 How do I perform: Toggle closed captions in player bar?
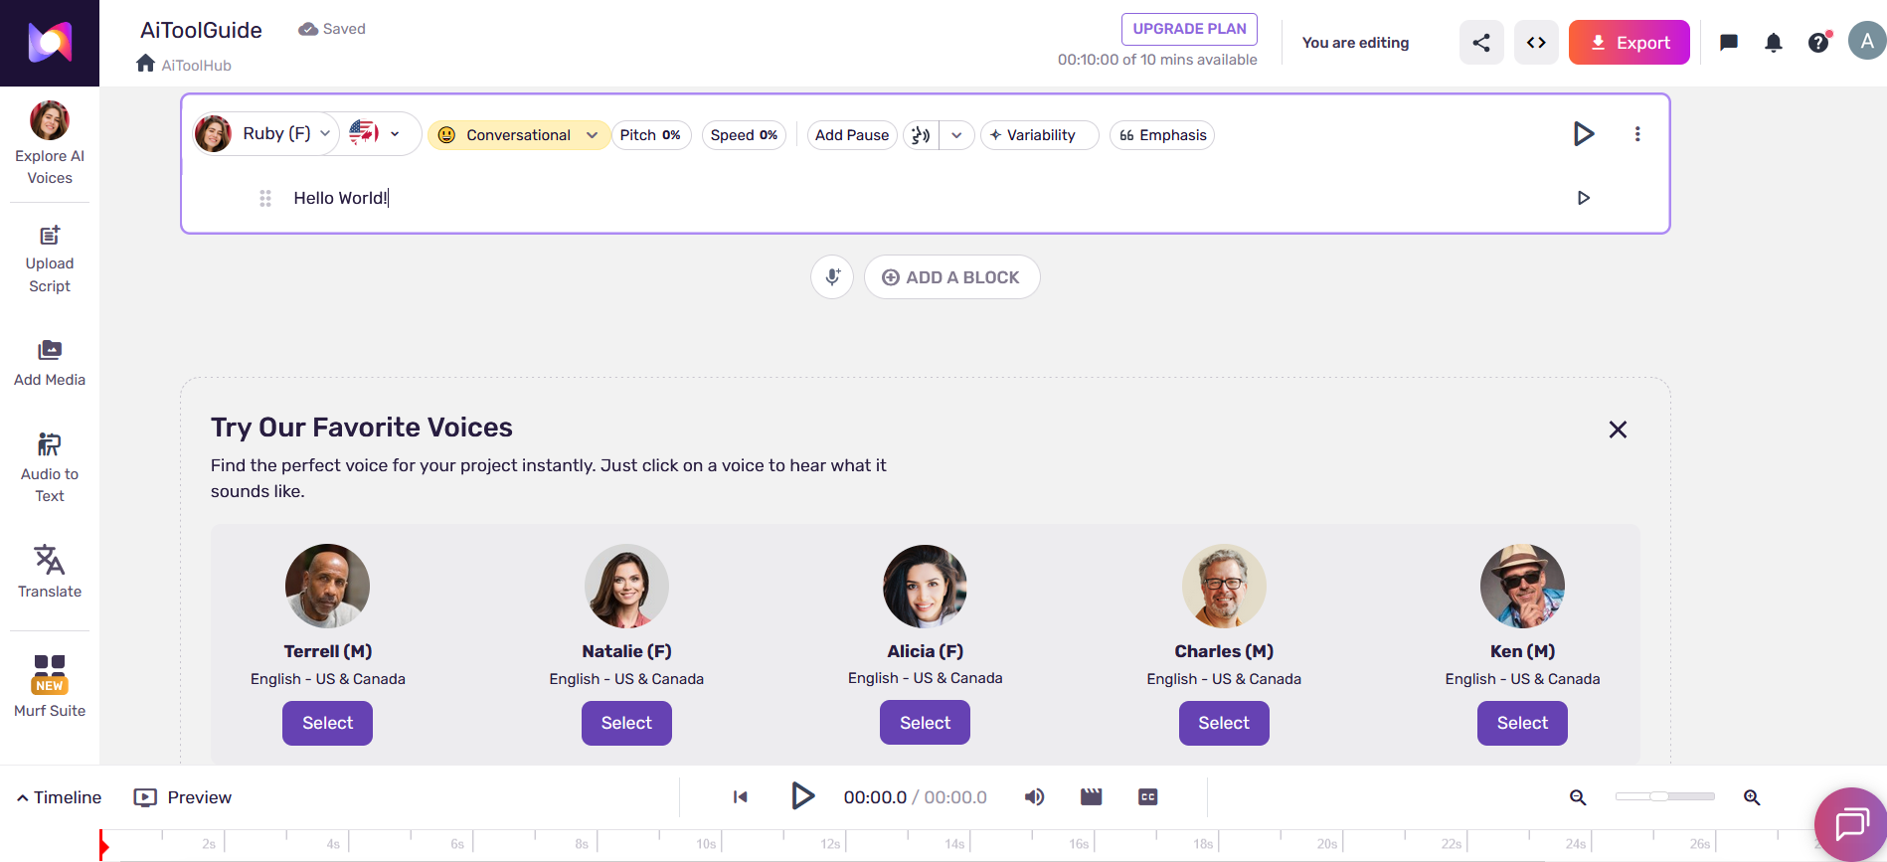[1147, 797]
